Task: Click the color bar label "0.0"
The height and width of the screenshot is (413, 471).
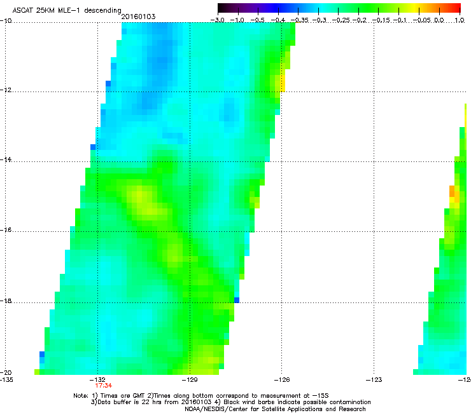Action: 439,20
